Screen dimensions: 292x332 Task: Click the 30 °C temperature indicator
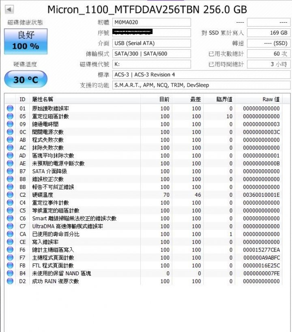(26, 79)
